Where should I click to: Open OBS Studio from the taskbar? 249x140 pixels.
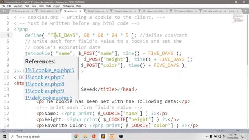tap(121, 136)
